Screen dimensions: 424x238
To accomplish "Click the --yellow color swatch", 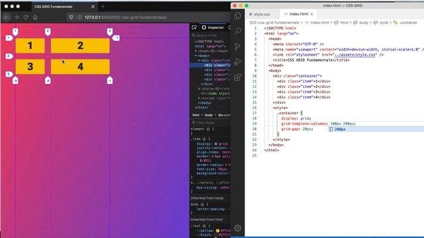I will (218, 231).
